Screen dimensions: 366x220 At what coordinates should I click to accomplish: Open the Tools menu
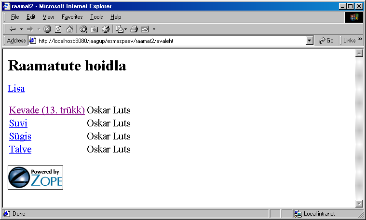(x=96, y=17)
